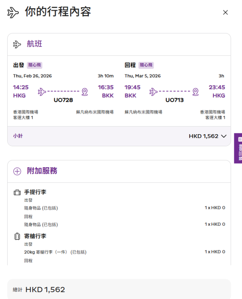
Task: Click the 14:25 departure time
Action: [21, 87]
